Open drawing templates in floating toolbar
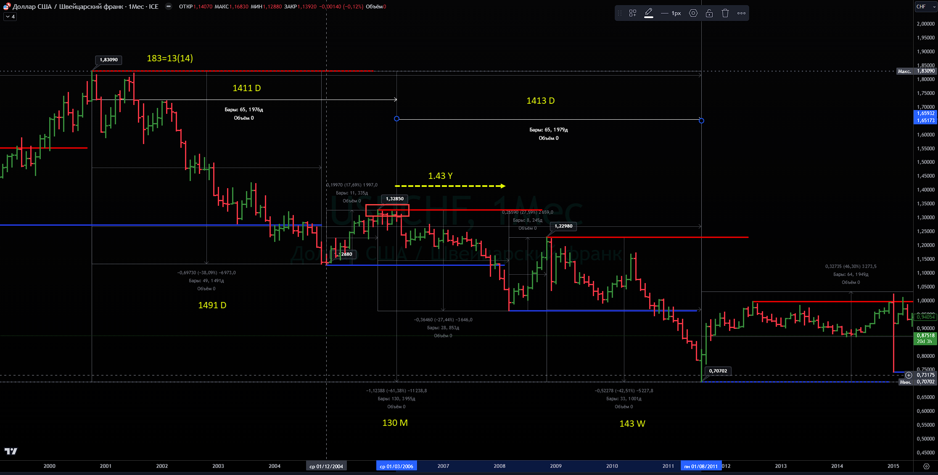This screenshot has width=938, height=475. pyautogui.click(x=632, y=13)
